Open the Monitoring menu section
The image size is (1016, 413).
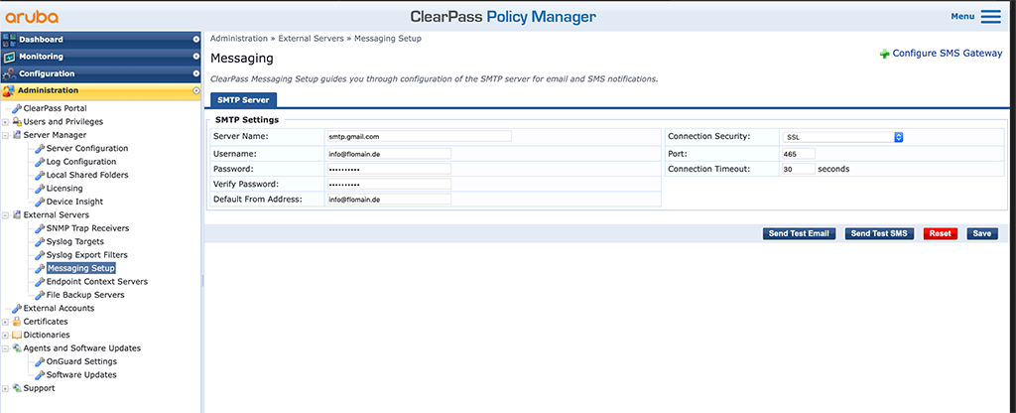[100, 57]
